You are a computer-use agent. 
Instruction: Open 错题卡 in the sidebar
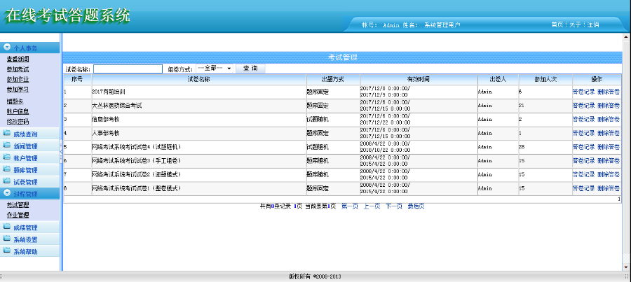[15, 101]
